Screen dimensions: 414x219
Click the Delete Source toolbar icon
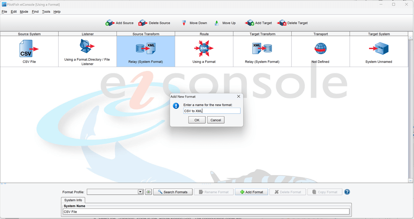tap(143, 23)
